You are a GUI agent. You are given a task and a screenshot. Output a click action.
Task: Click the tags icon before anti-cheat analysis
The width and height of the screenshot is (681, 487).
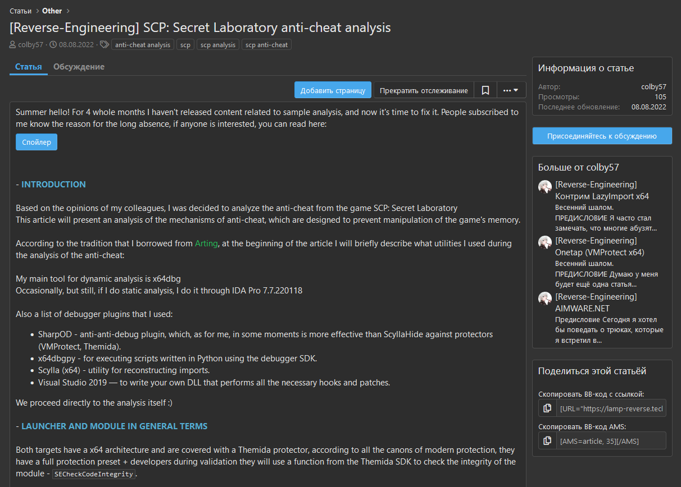[104, 45]
